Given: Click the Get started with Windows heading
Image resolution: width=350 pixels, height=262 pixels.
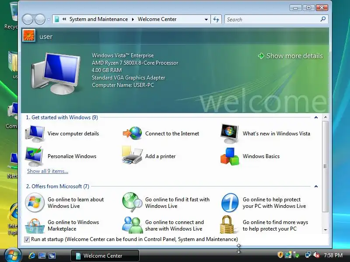Looking at the screenshot, I should (62, 117).
